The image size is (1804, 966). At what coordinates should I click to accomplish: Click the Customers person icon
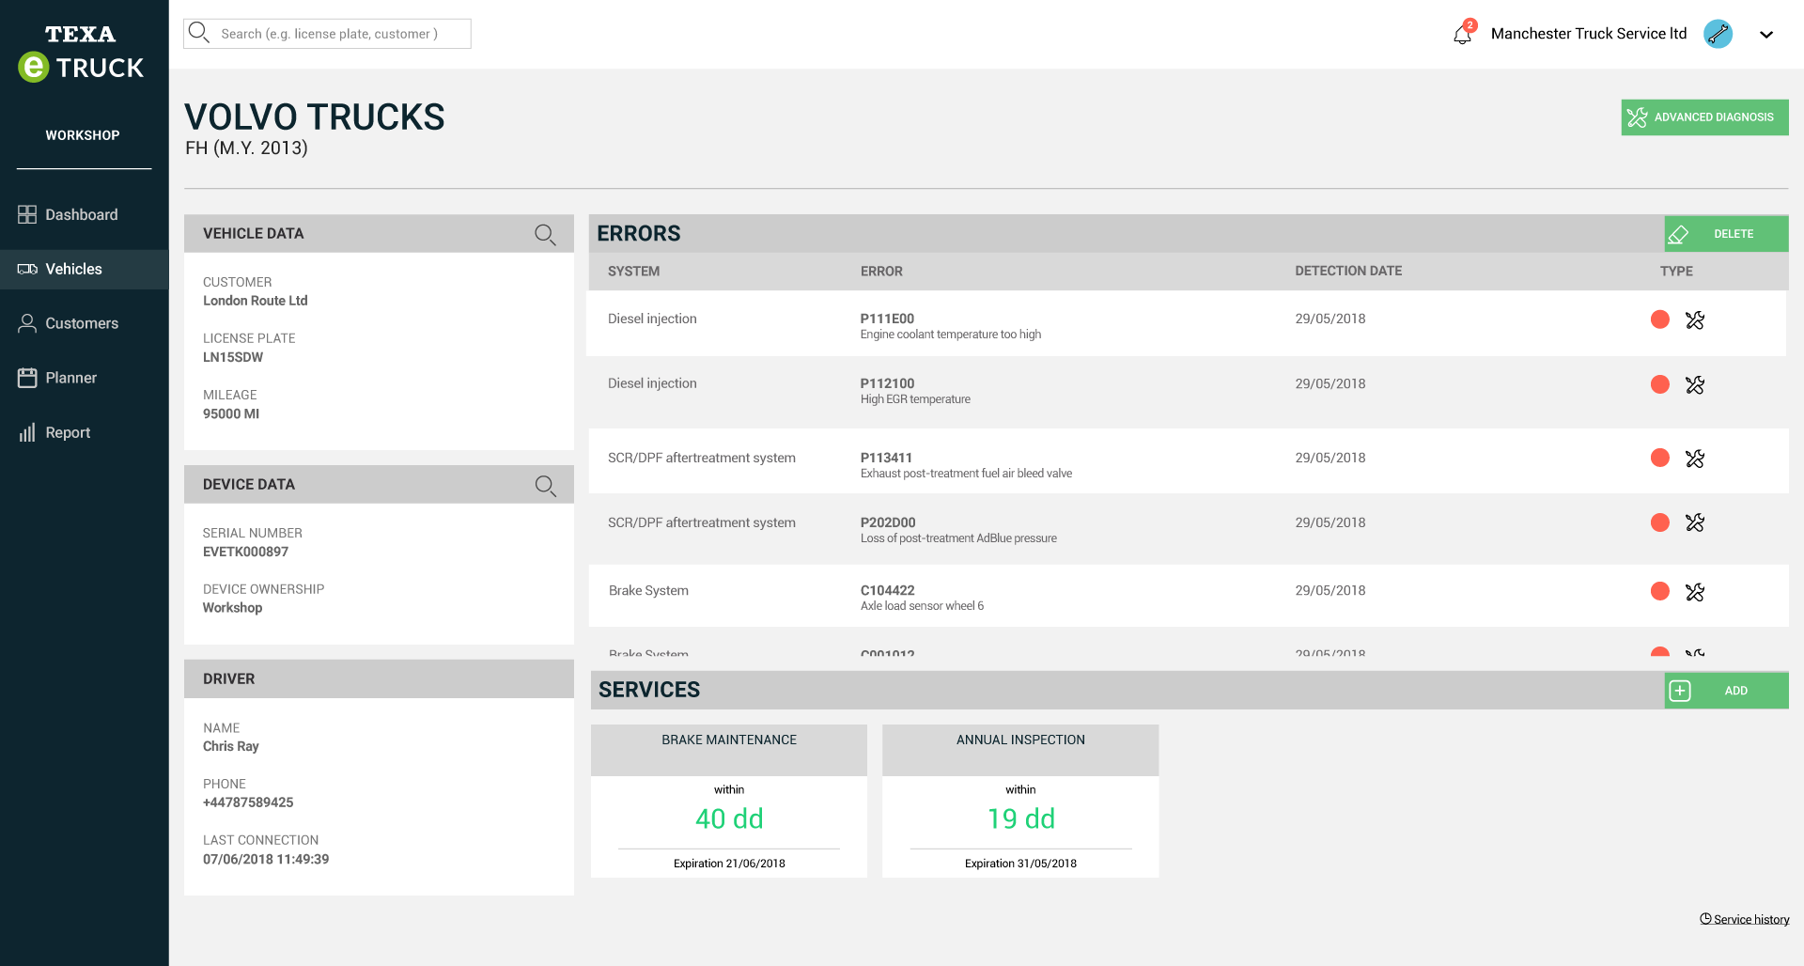27,323
